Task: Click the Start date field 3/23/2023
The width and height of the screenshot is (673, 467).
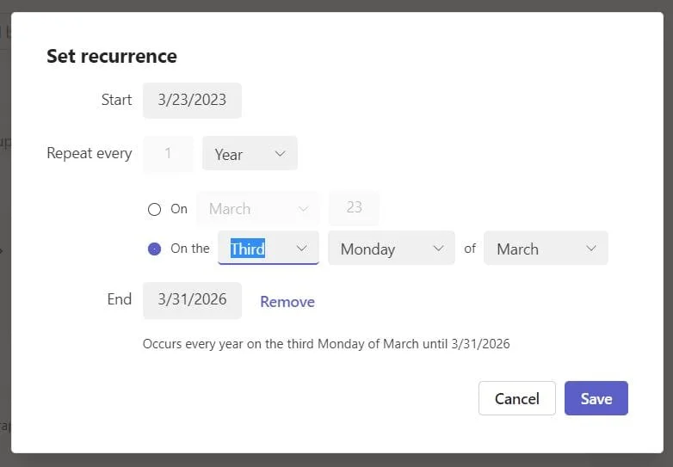Action: click(192, 101)
